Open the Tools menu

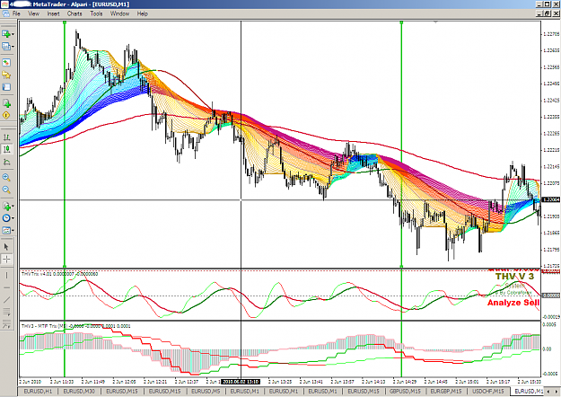coord(96,13)
